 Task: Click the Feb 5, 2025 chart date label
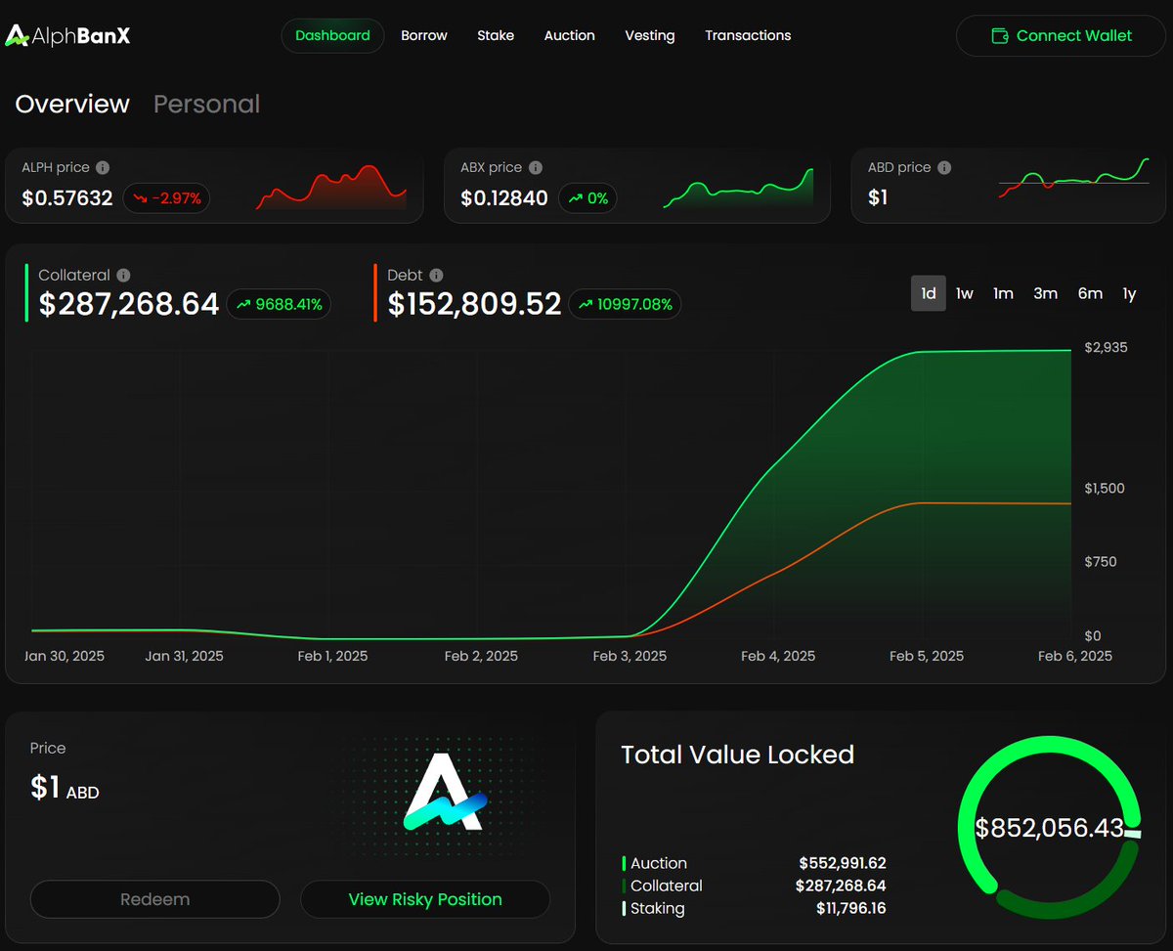927,656
